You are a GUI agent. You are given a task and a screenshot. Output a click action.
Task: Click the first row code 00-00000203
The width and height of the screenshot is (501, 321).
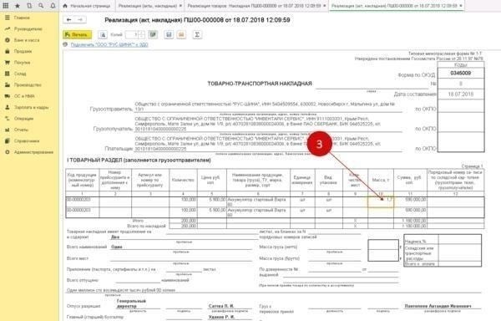click(78, 200)
